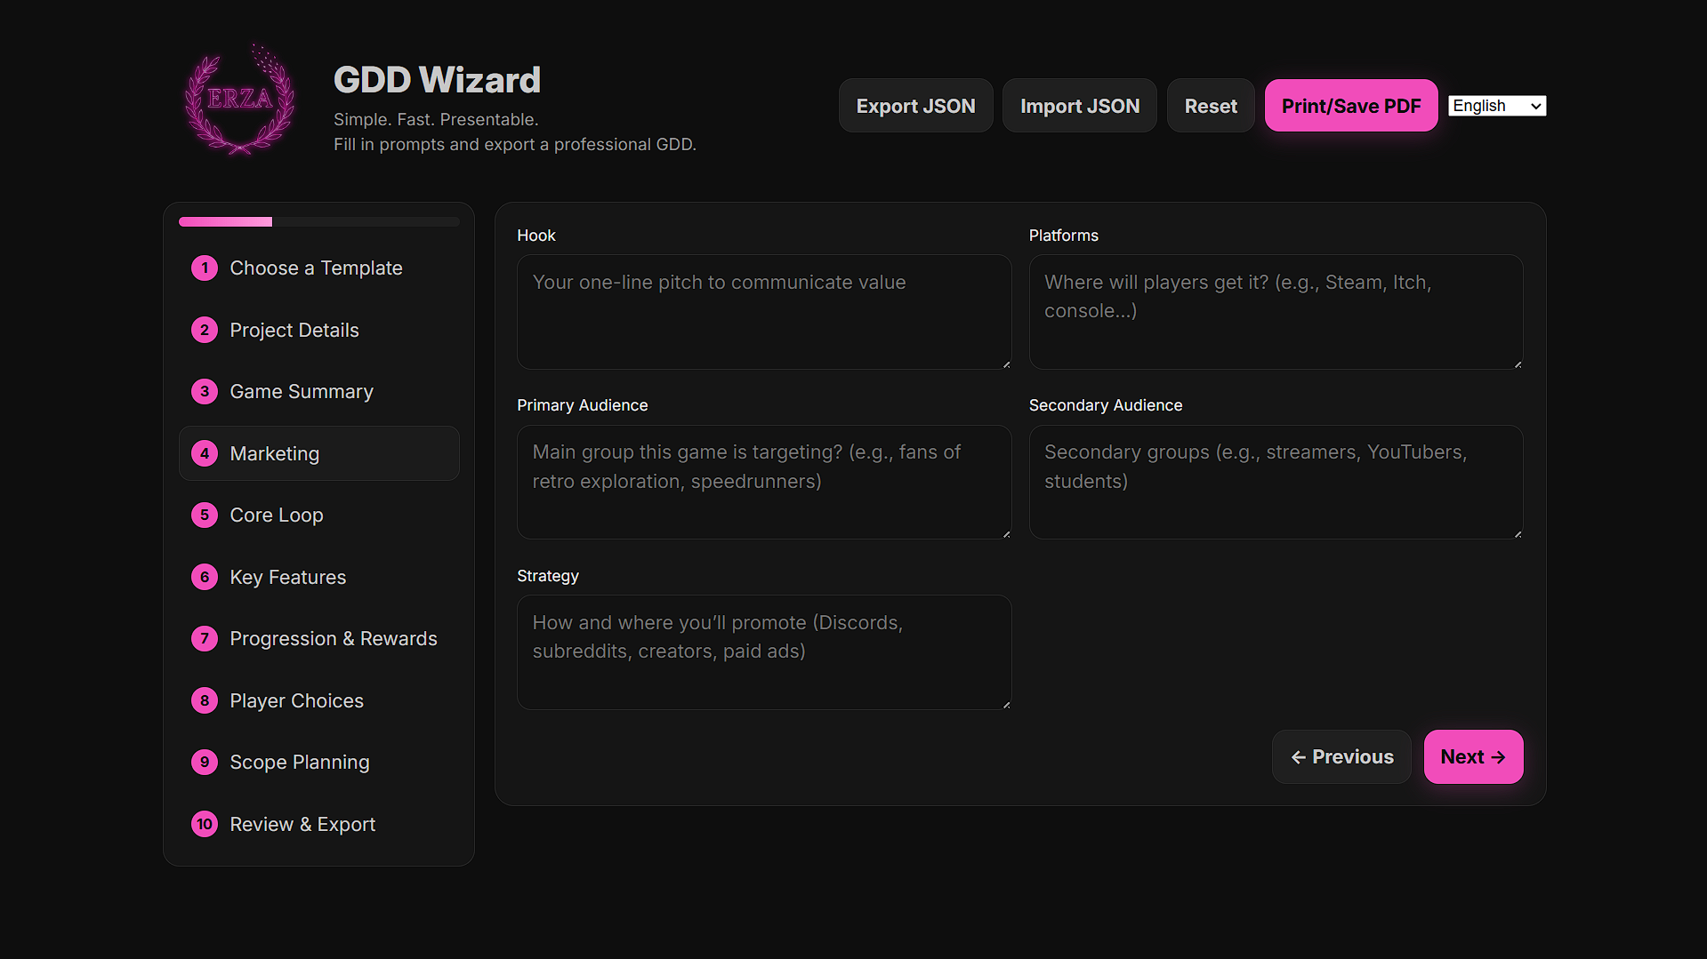Image resolution: width=1707 pixels, height=959 pixels.
Task: Click the step 8 number badge
Action: tap(205, 701)
